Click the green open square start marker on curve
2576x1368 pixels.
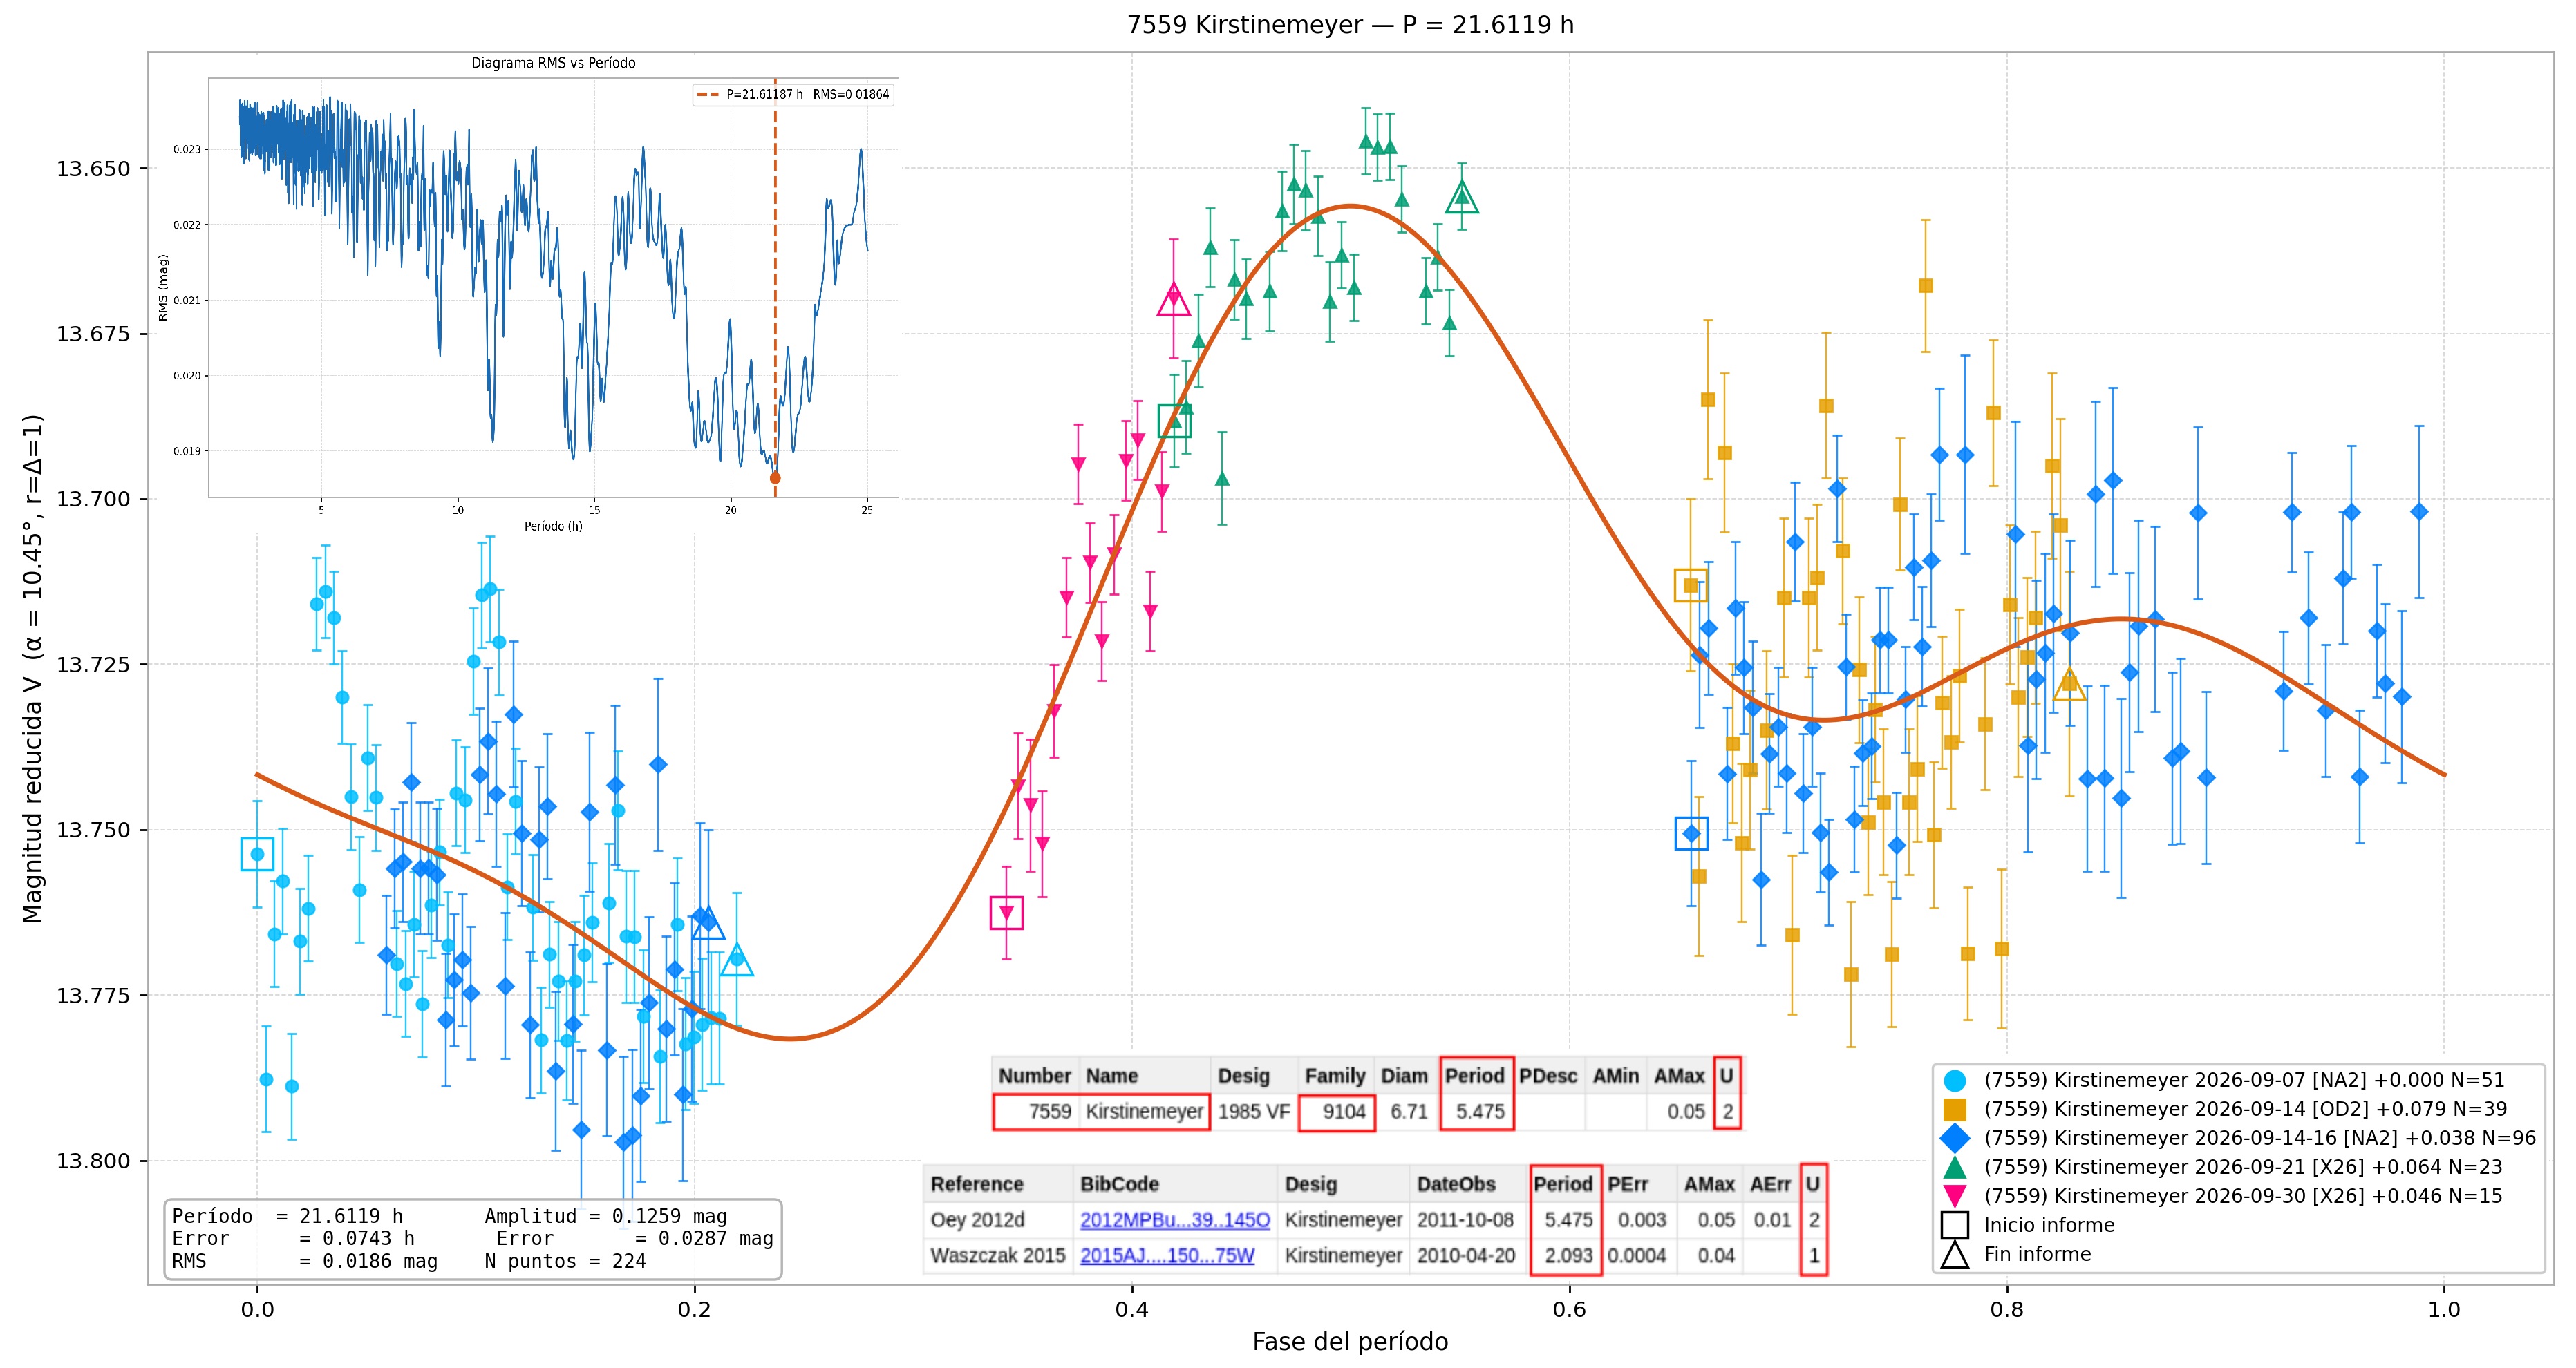(1174, 421)
